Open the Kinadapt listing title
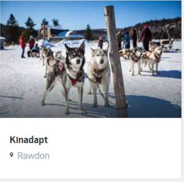This screenshot has width=184, height=182. [29, 140]
